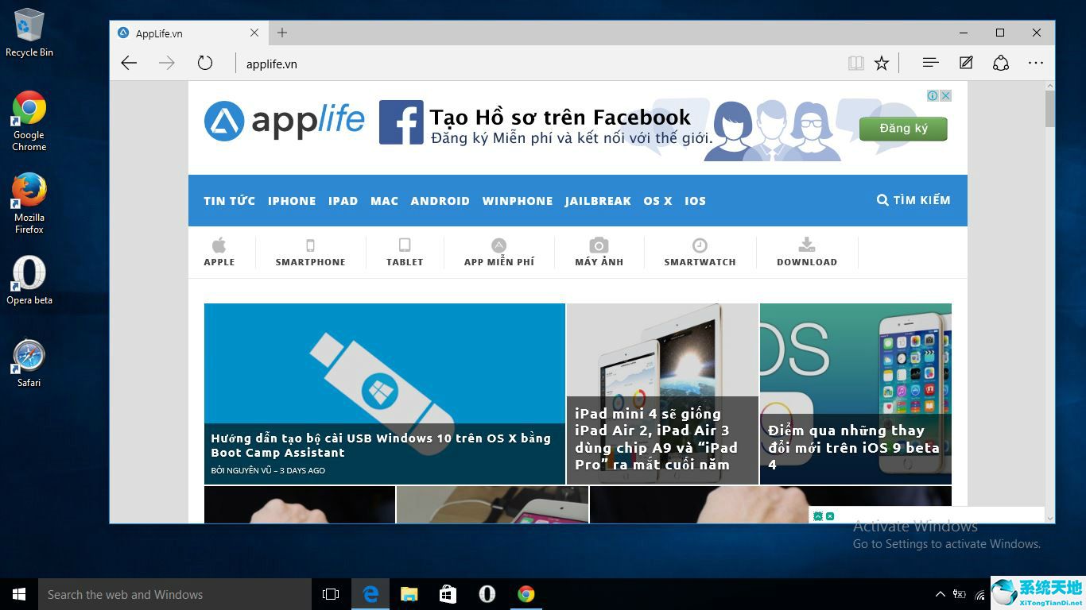Click the Đăng ký button in the ad

(903, 128)
